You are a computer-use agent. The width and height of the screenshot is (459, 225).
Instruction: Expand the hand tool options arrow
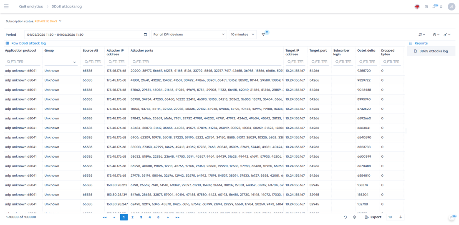[439, 35]
